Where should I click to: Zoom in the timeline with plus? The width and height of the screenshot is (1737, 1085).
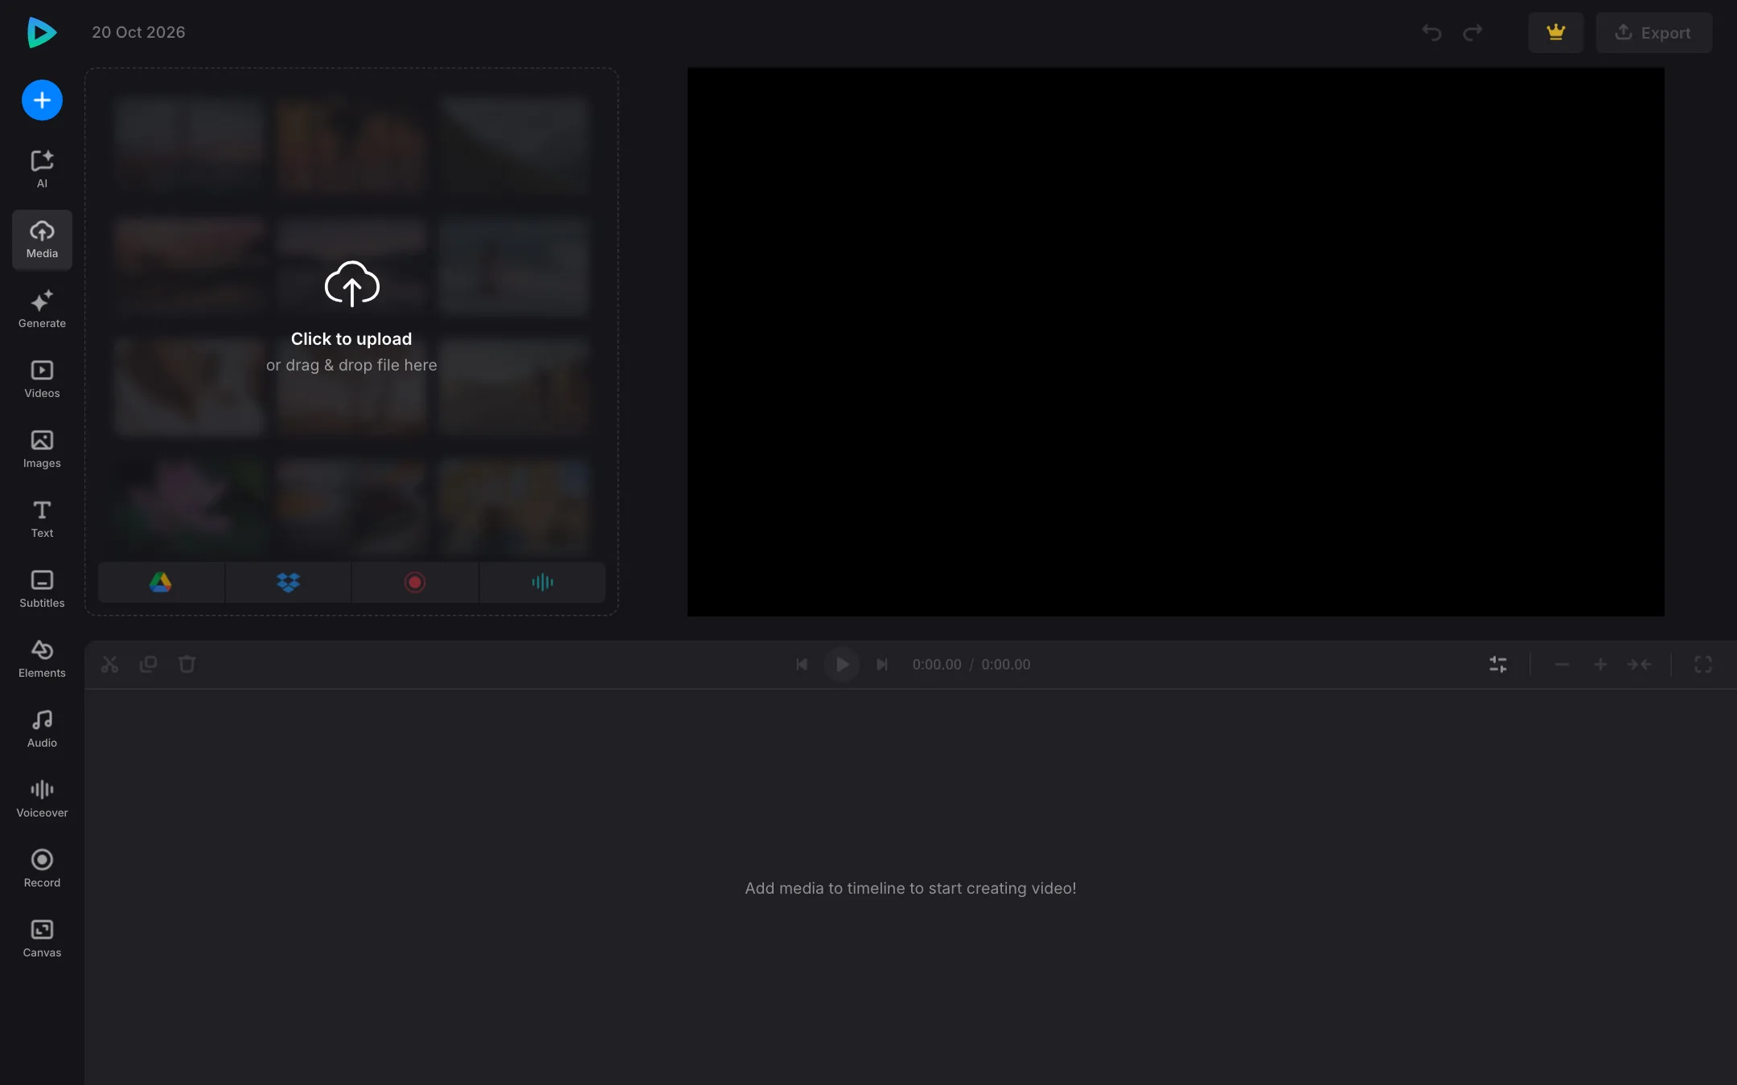coord(1600,665)
